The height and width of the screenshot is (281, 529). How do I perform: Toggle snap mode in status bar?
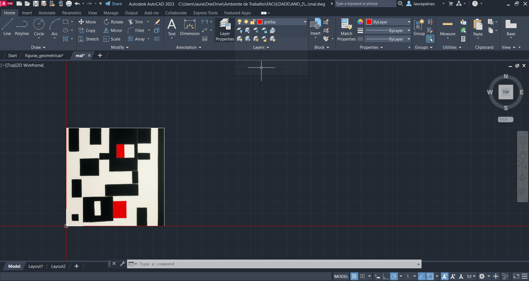pyautogui.click(x=363, y=276)
